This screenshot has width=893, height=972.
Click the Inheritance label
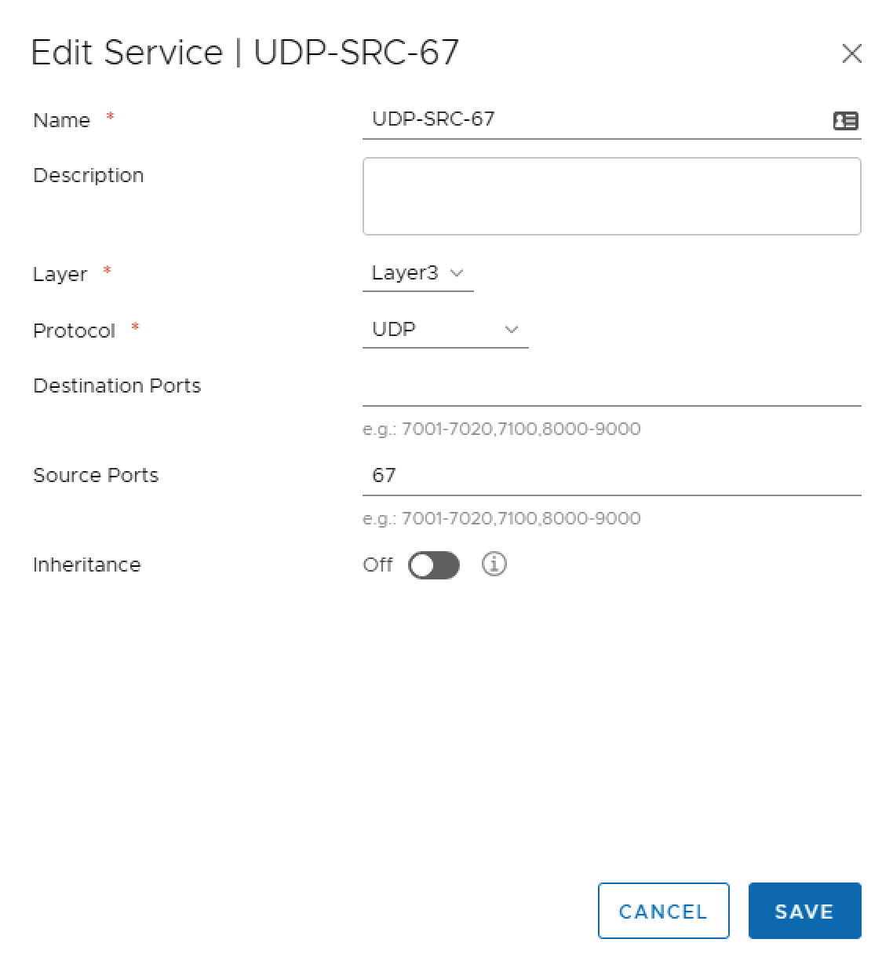pos(86,565)
